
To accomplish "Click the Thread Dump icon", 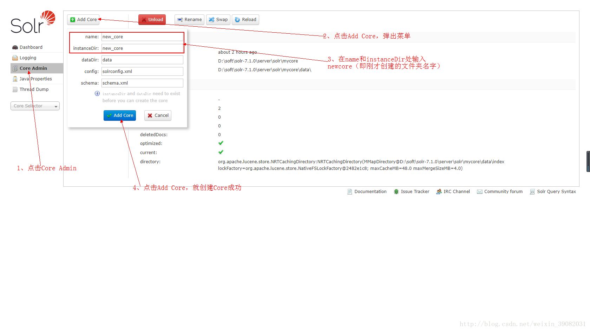I will click(15, 90).
